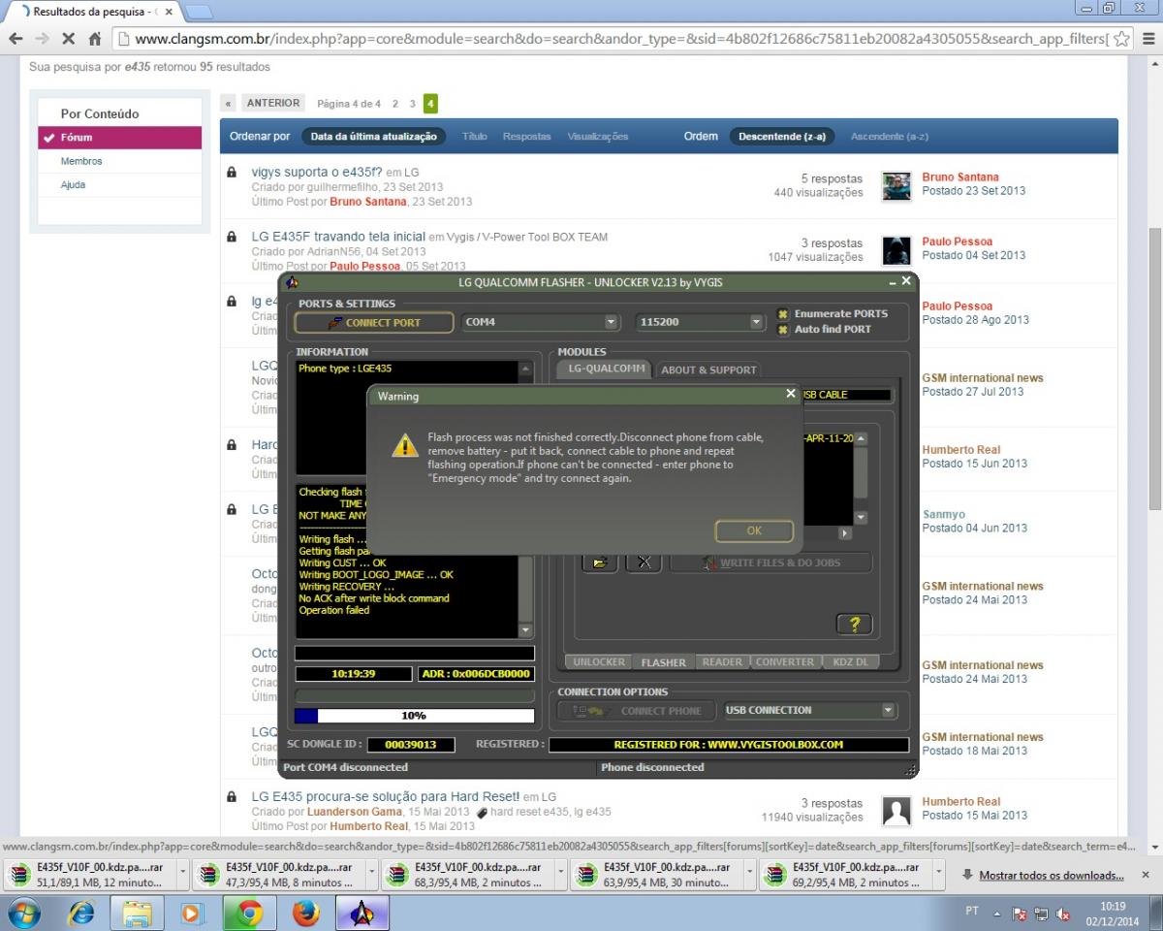Select Ascendente (a-z) order

coord(890,137)
